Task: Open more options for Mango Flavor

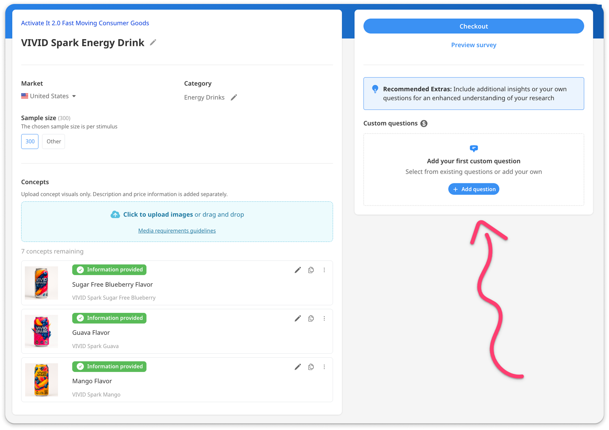Action: (324, 367)
